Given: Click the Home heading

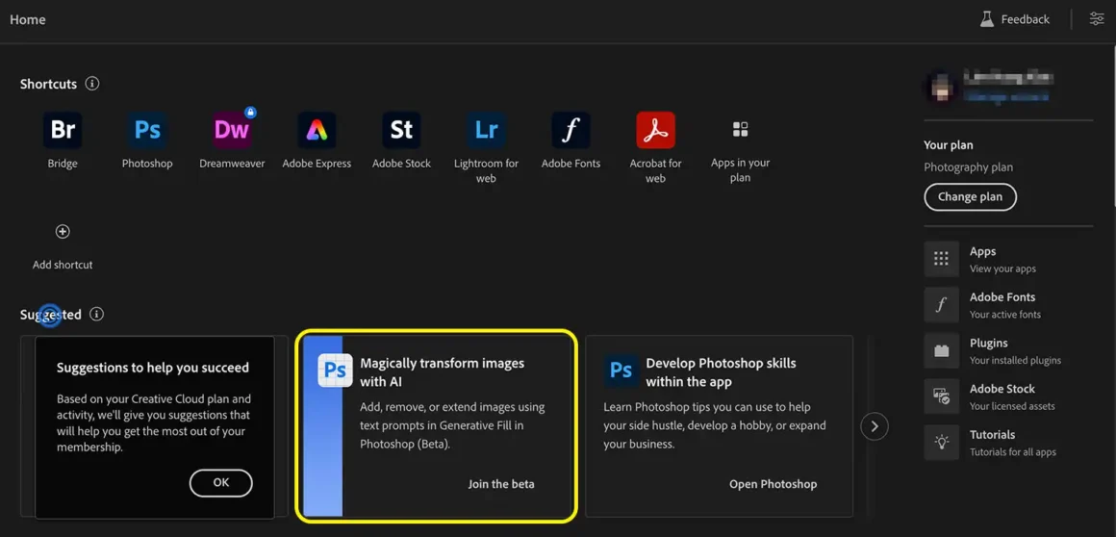Looking at the screenshot, I should (x=28, y=19).
